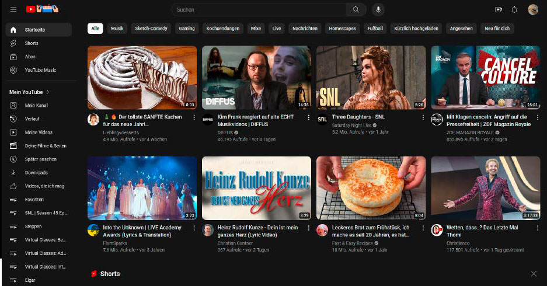Open options menu for Kim Frank video
Screen dimensions: 547x286
(308, 117)
